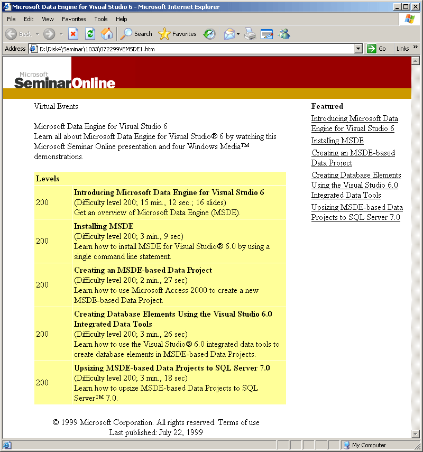The height and width of the screenshot is (452, 423).
Task: Click 'Get an overview of Microsoft Data Engine' text
Action: (157, 213)
